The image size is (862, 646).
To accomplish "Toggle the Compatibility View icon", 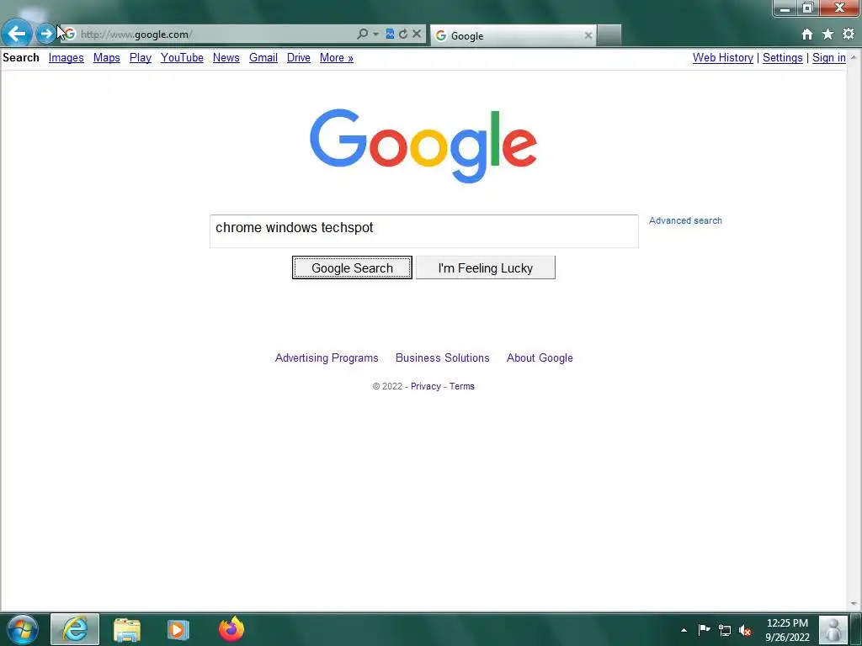I will [x=390, y=34].
